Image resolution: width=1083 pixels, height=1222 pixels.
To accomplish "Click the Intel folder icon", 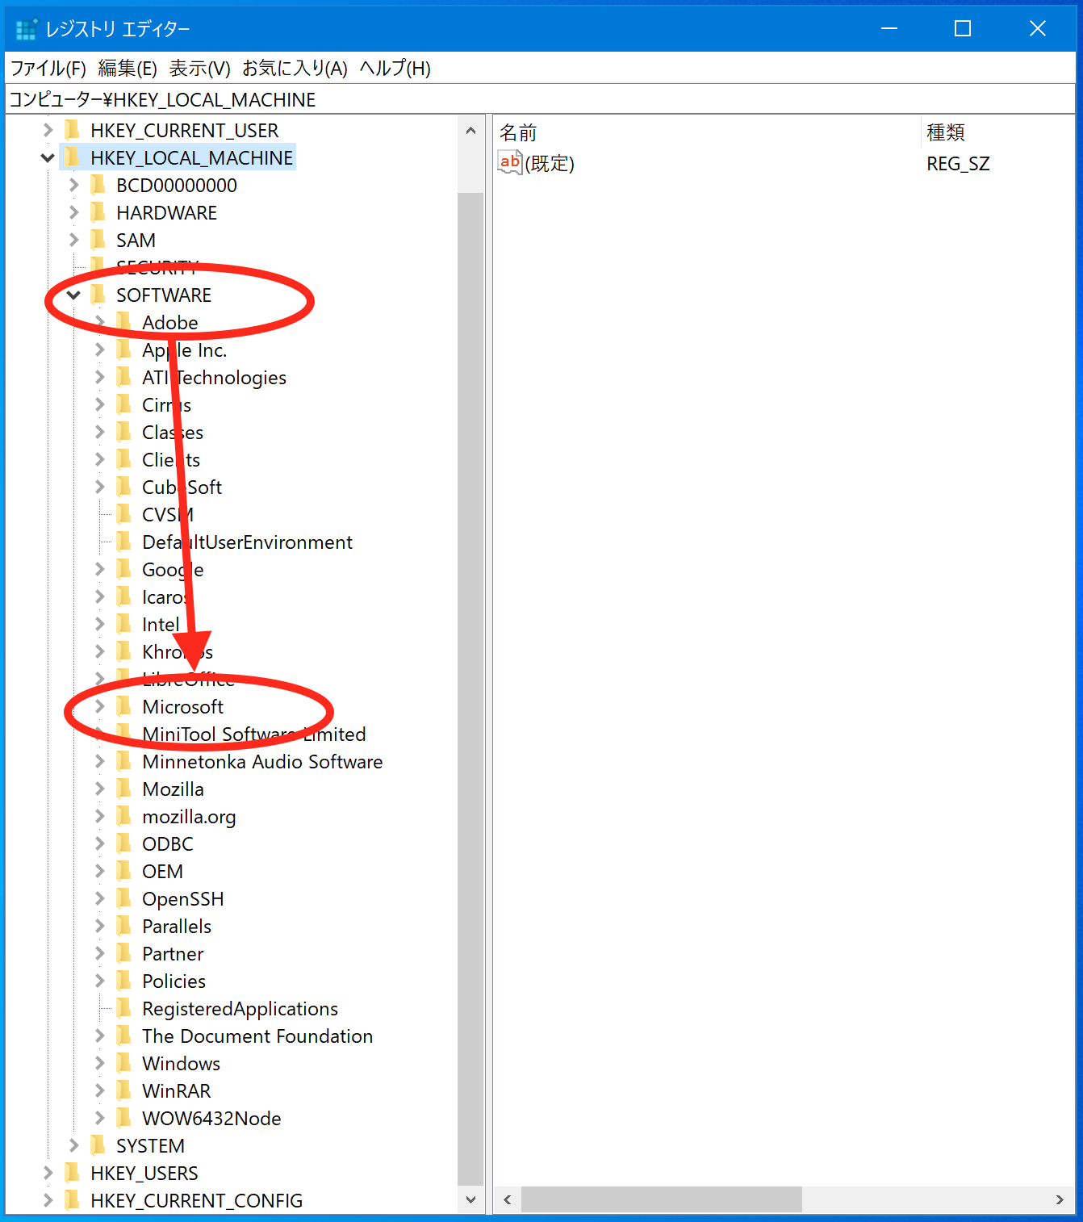I will click(123, 624).
